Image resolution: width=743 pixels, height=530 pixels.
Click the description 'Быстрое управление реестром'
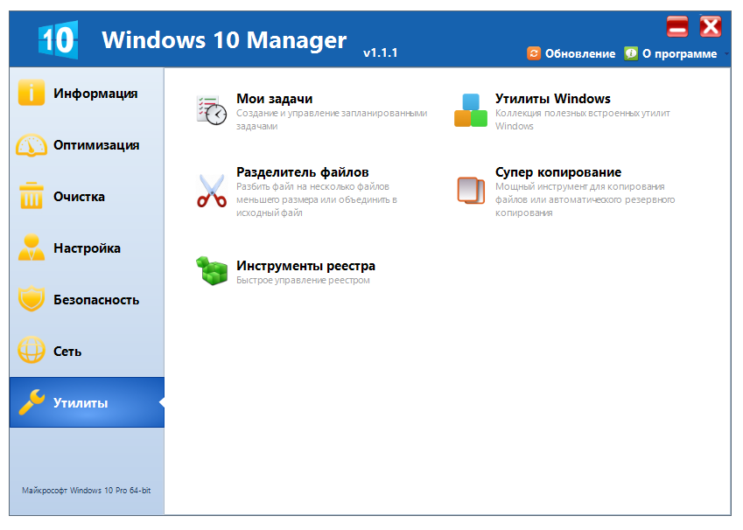[x=303, y=280]
